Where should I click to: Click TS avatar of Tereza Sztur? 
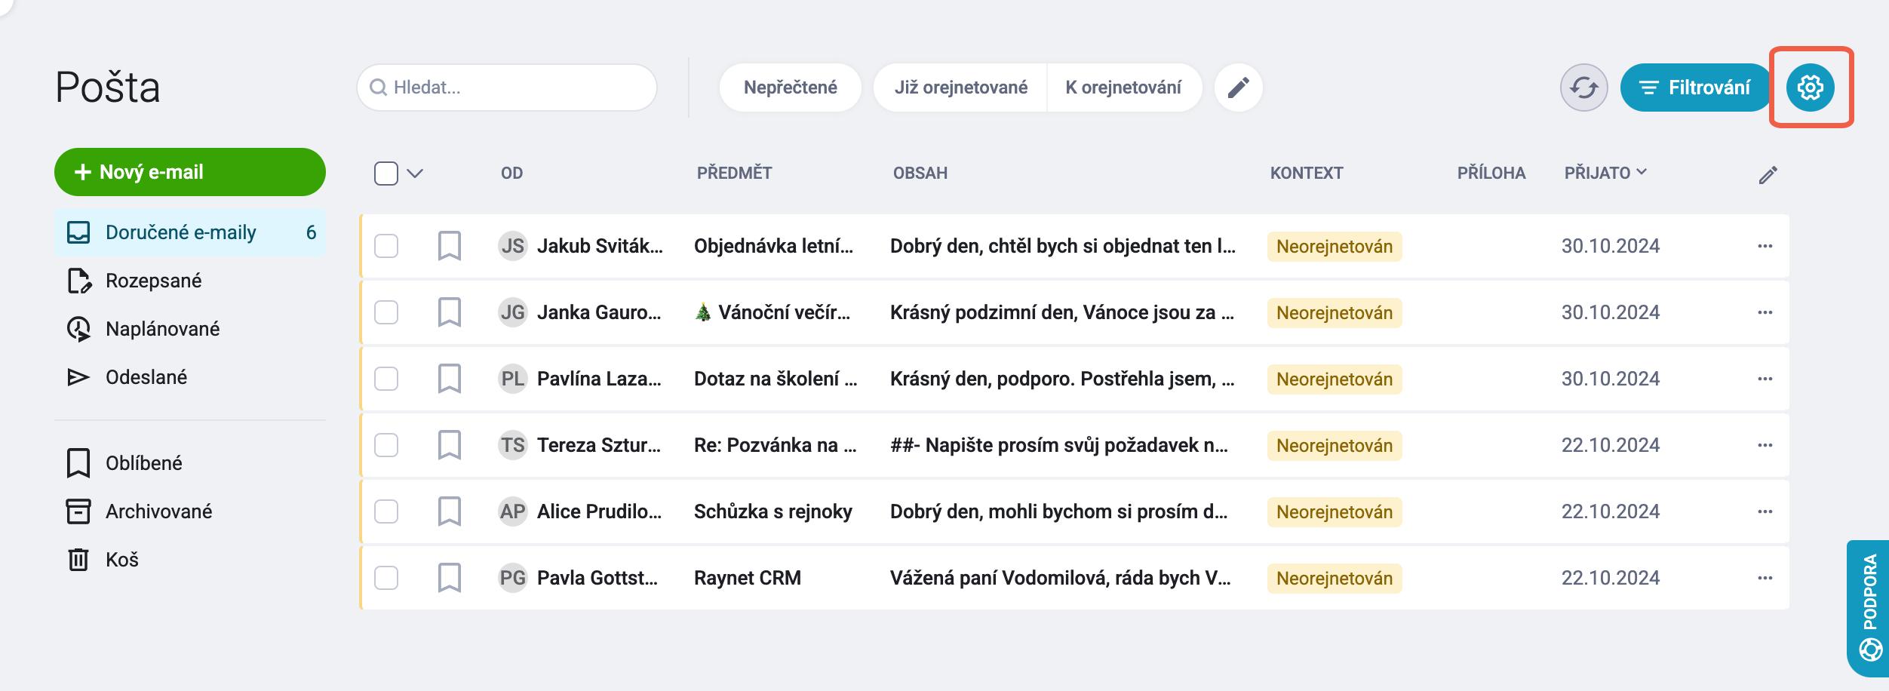(x=513, y=445)
